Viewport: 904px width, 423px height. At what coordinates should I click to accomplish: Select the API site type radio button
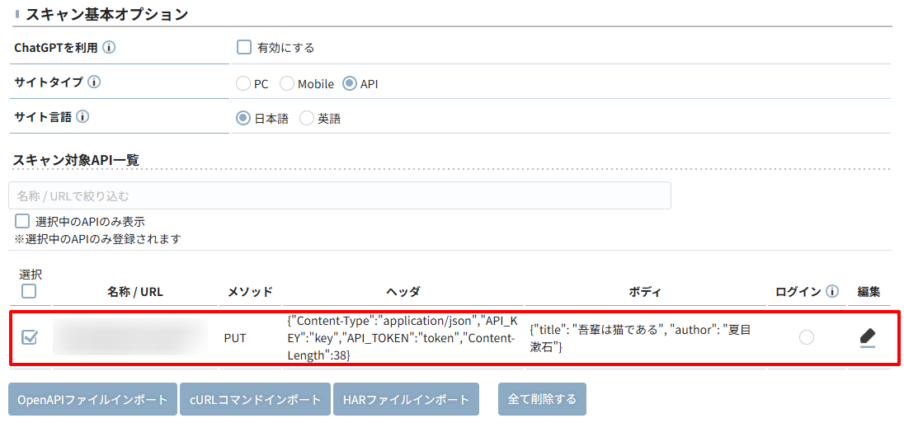[x=350, y=83]
